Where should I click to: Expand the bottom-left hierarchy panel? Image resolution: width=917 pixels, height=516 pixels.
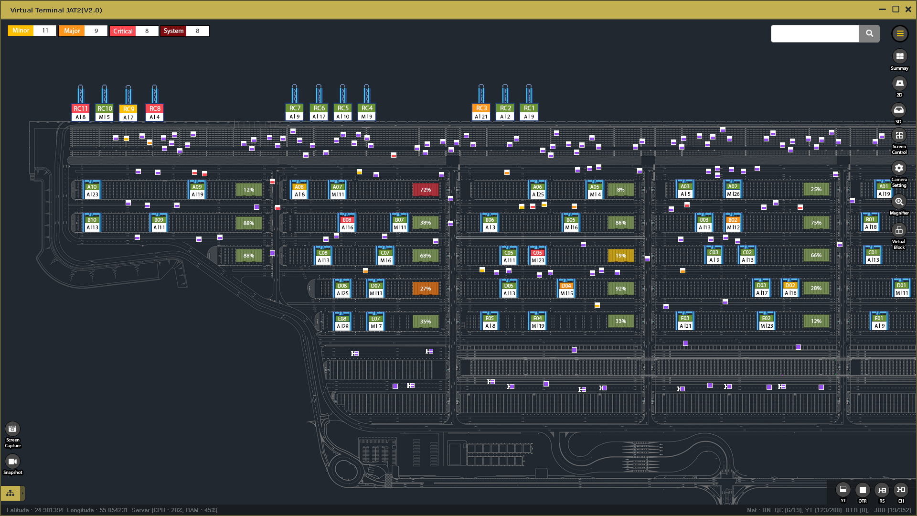point(11,493)
